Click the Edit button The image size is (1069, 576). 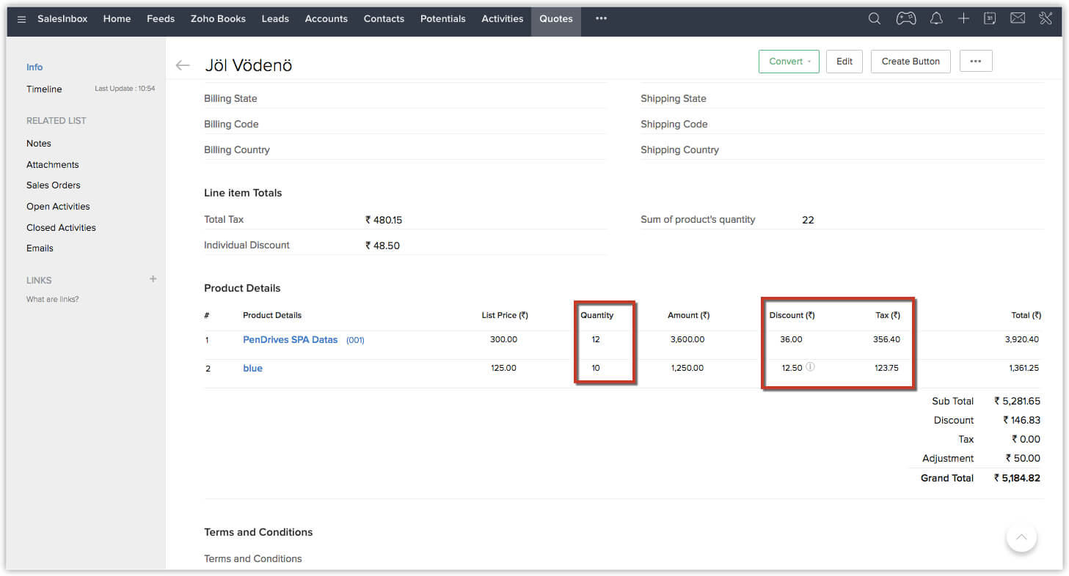(x=844, y=62)
